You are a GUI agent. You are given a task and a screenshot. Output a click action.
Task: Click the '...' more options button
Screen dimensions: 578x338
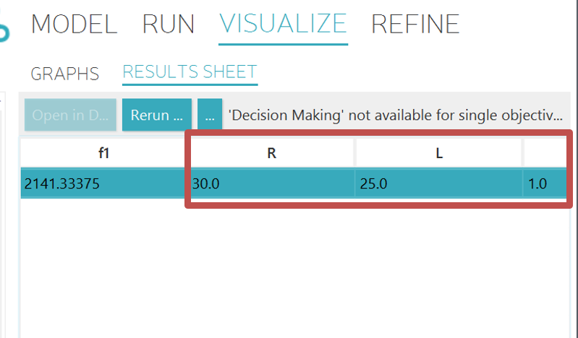pos(209,116)
